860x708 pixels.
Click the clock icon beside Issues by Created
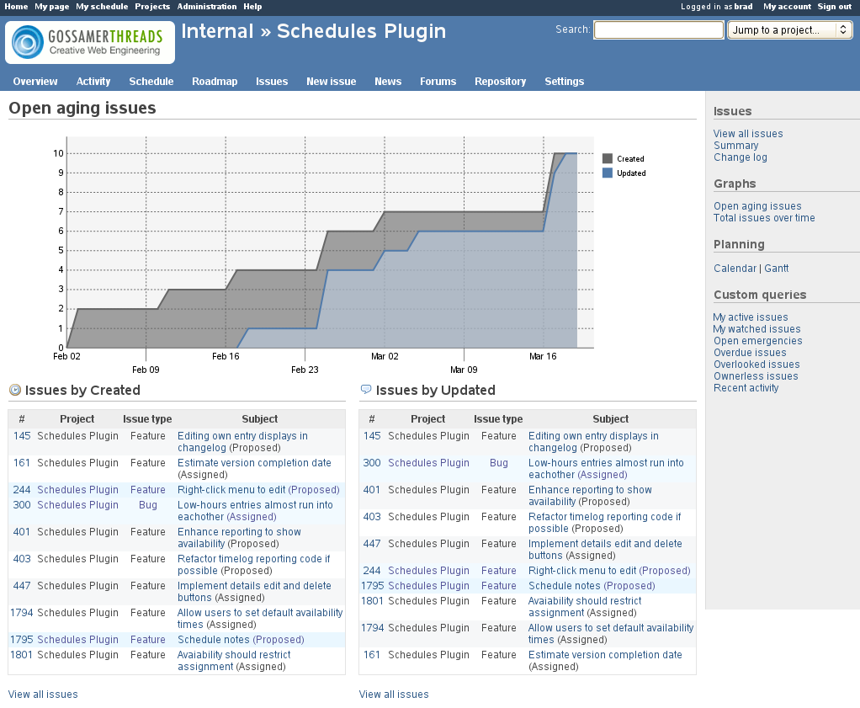[x=15, y=391]
